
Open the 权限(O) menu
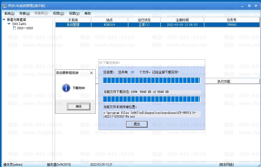[x=58, y=14]
